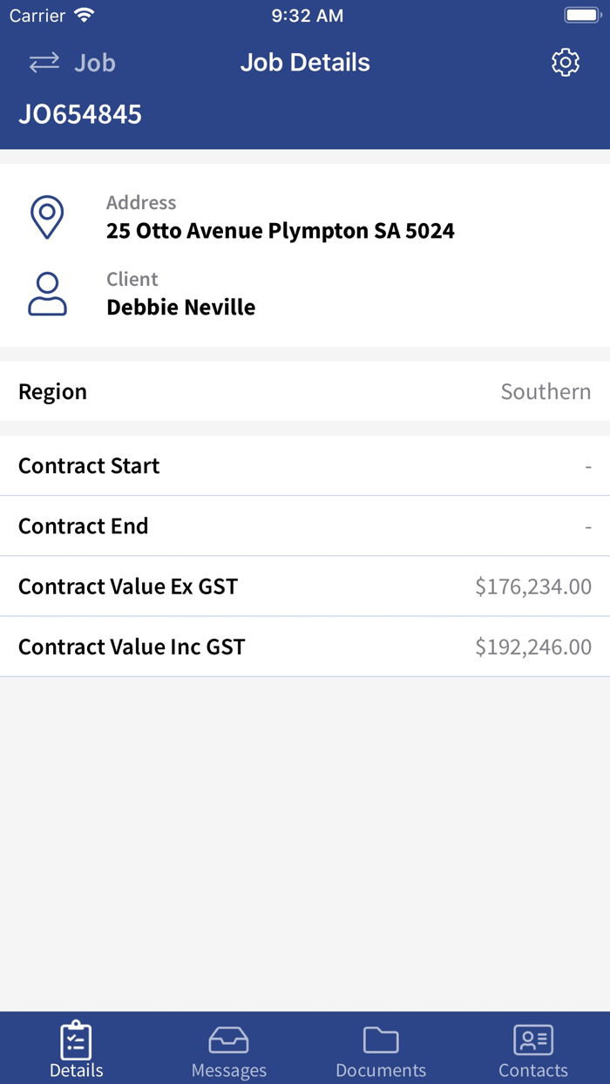Tap the Region row

(305, 391)
